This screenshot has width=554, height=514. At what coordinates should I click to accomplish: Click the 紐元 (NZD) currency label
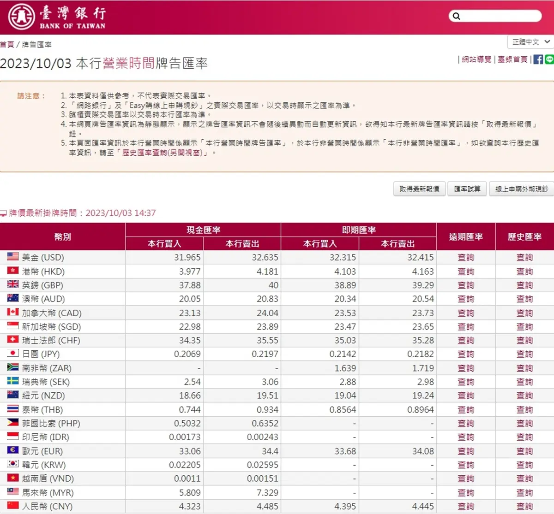[x=44, y=396]
